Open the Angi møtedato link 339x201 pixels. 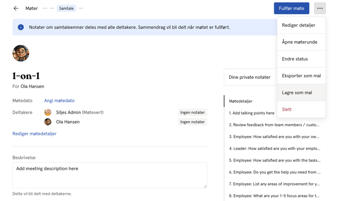pos(59,100)
